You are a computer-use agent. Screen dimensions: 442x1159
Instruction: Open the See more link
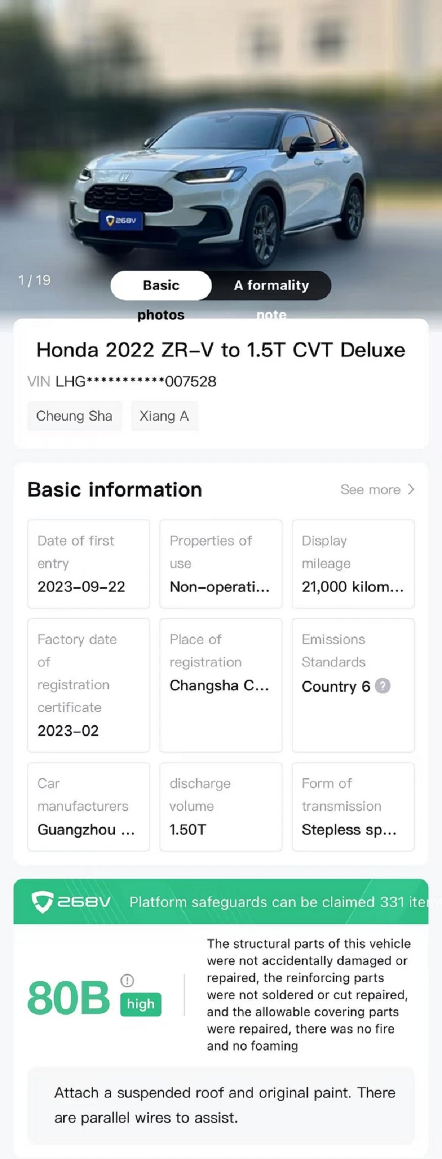coord(377,489)
